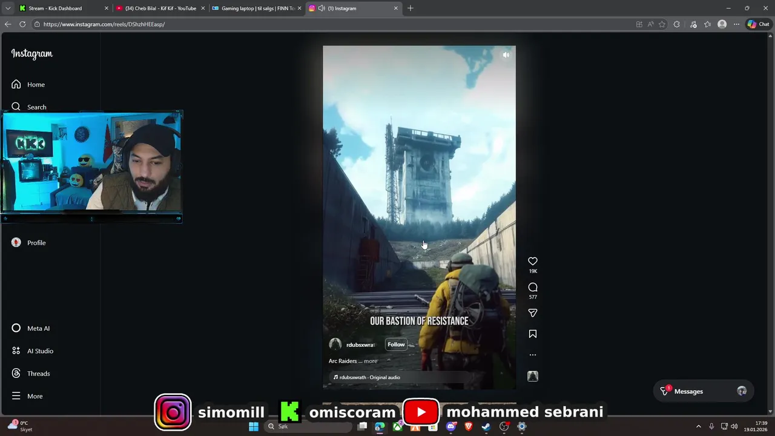Open your Instagram Profile
The height and width of the screenshot is (436, 775).
pyautogui.click(x=28, y=243)
